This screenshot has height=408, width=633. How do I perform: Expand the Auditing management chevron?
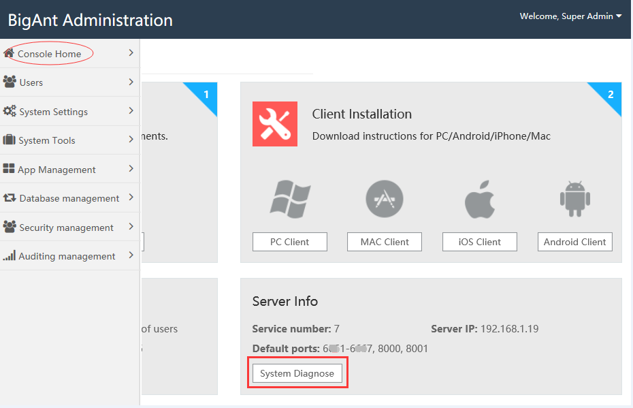[x=131, y=255]
